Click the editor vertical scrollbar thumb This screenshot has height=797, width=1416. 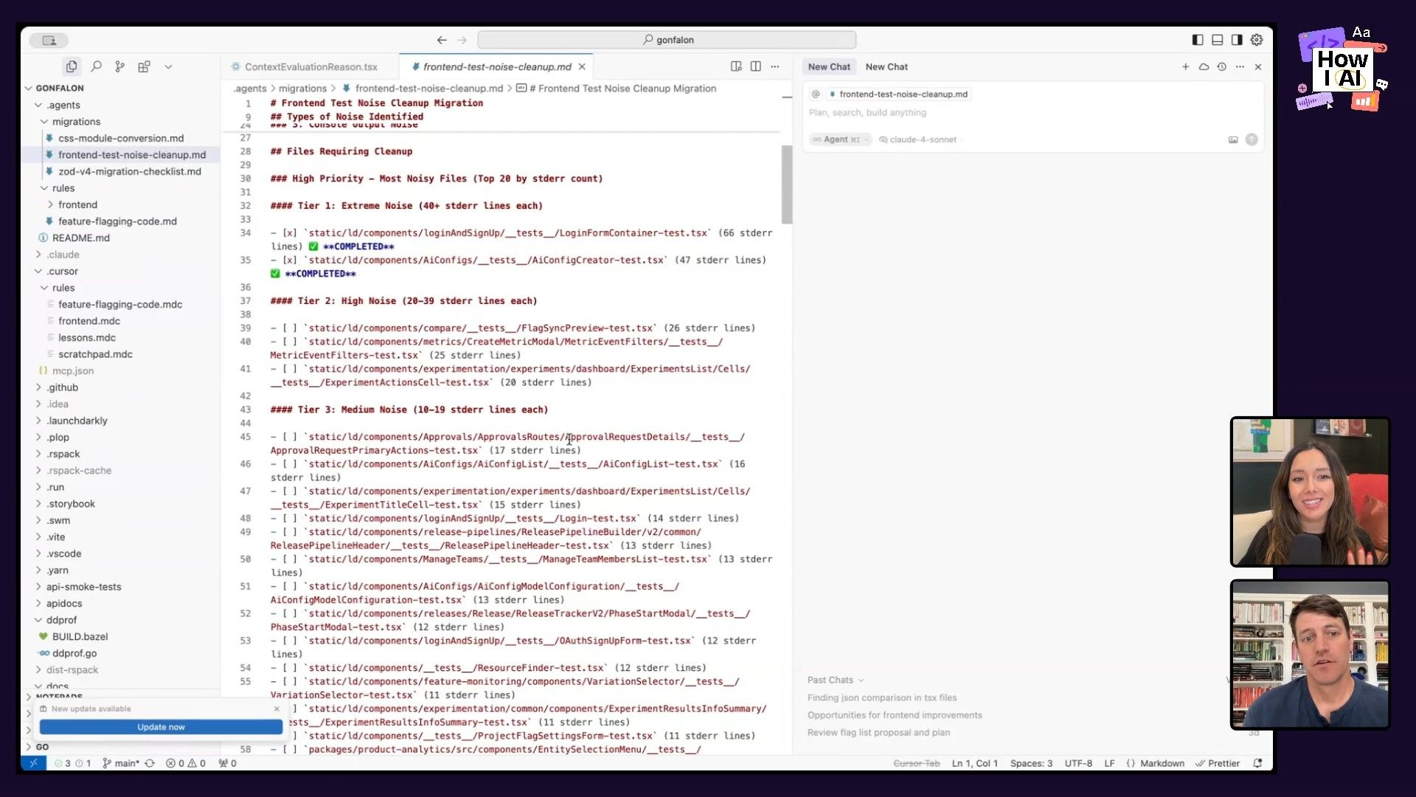click(x=787, y=184)
